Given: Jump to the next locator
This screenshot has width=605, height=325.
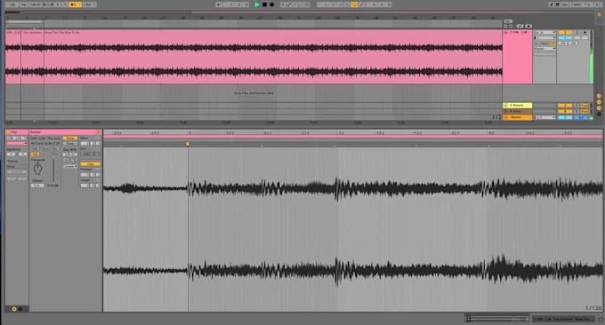Looking at the screenshot, I should click(x=511, y=26).
